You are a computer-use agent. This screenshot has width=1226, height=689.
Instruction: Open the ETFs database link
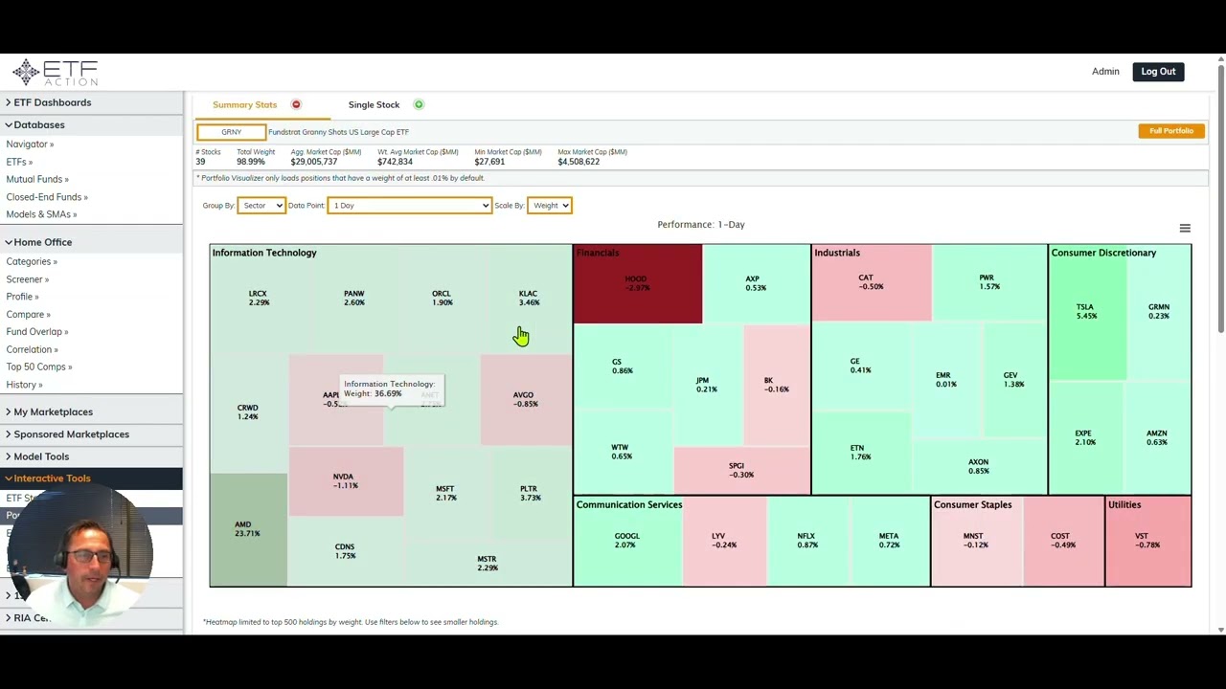[x=19, y=162]
